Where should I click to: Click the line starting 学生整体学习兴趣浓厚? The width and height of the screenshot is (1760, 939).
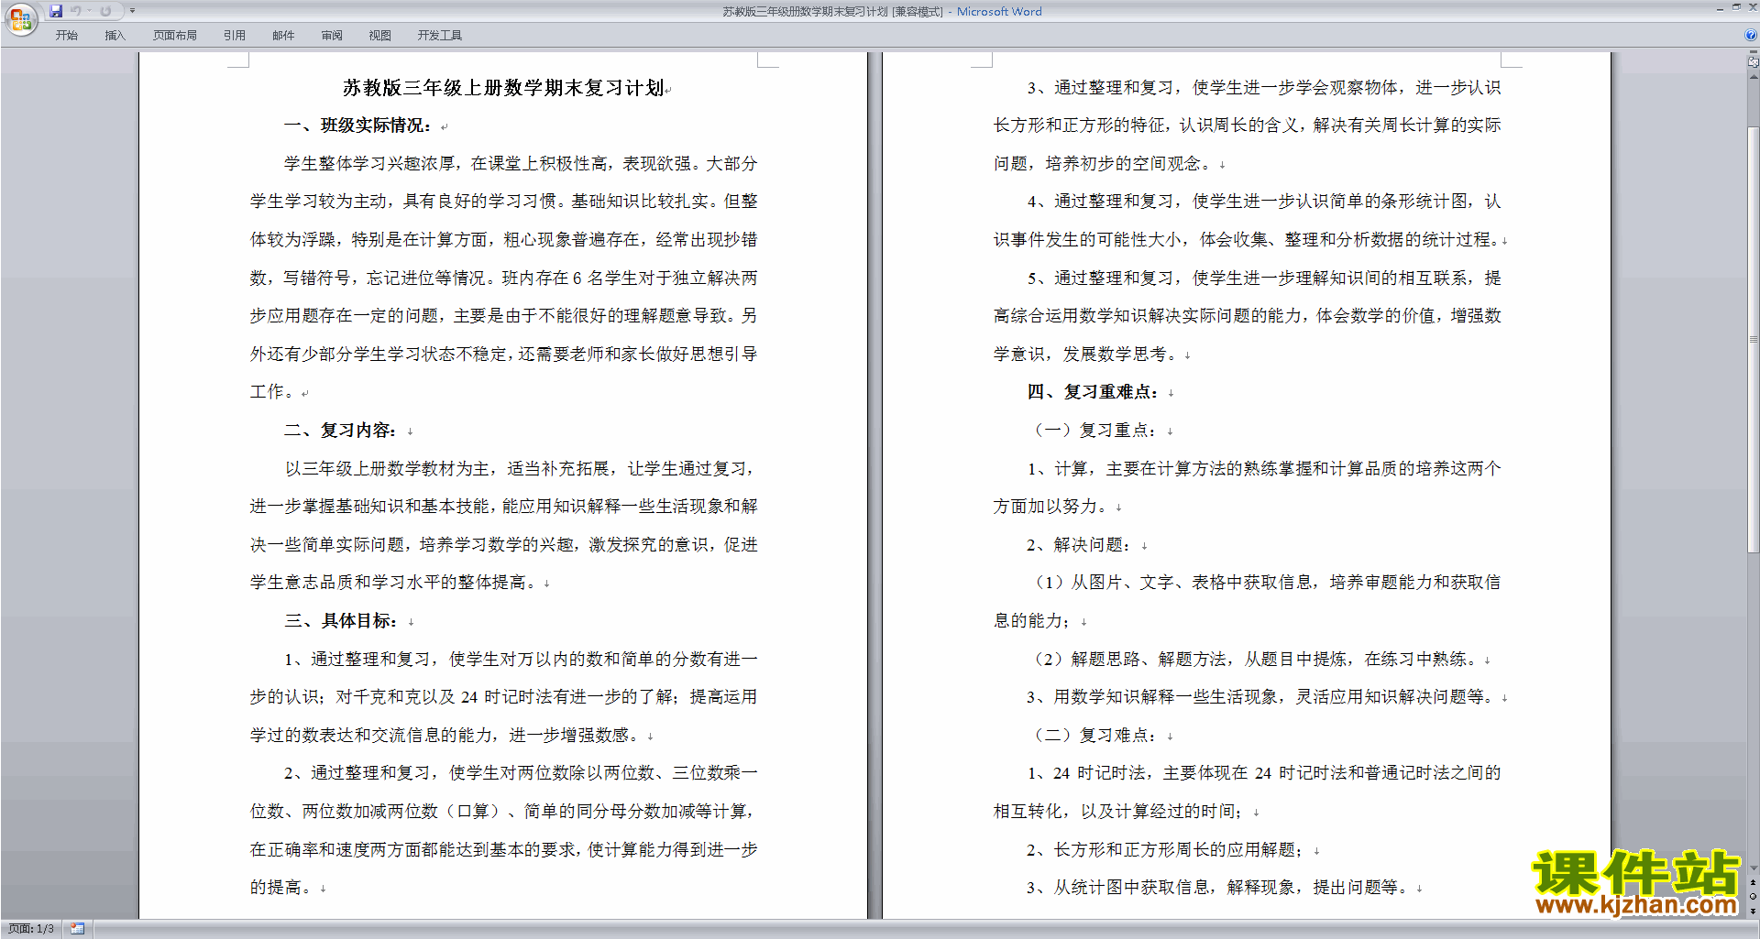point(521,164)
